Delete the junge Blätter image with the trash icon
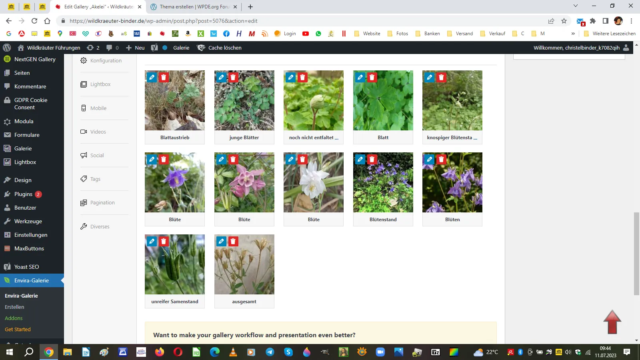 pos(233,77)
